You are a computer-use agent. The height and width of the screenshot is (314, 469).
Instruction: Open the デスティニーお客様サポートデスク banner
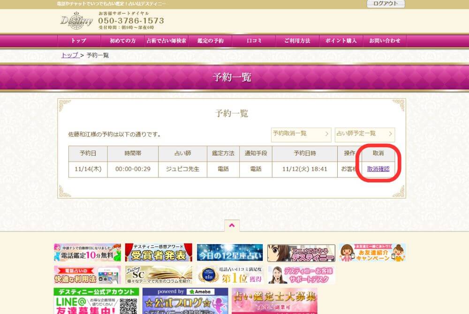click(301, 275)
